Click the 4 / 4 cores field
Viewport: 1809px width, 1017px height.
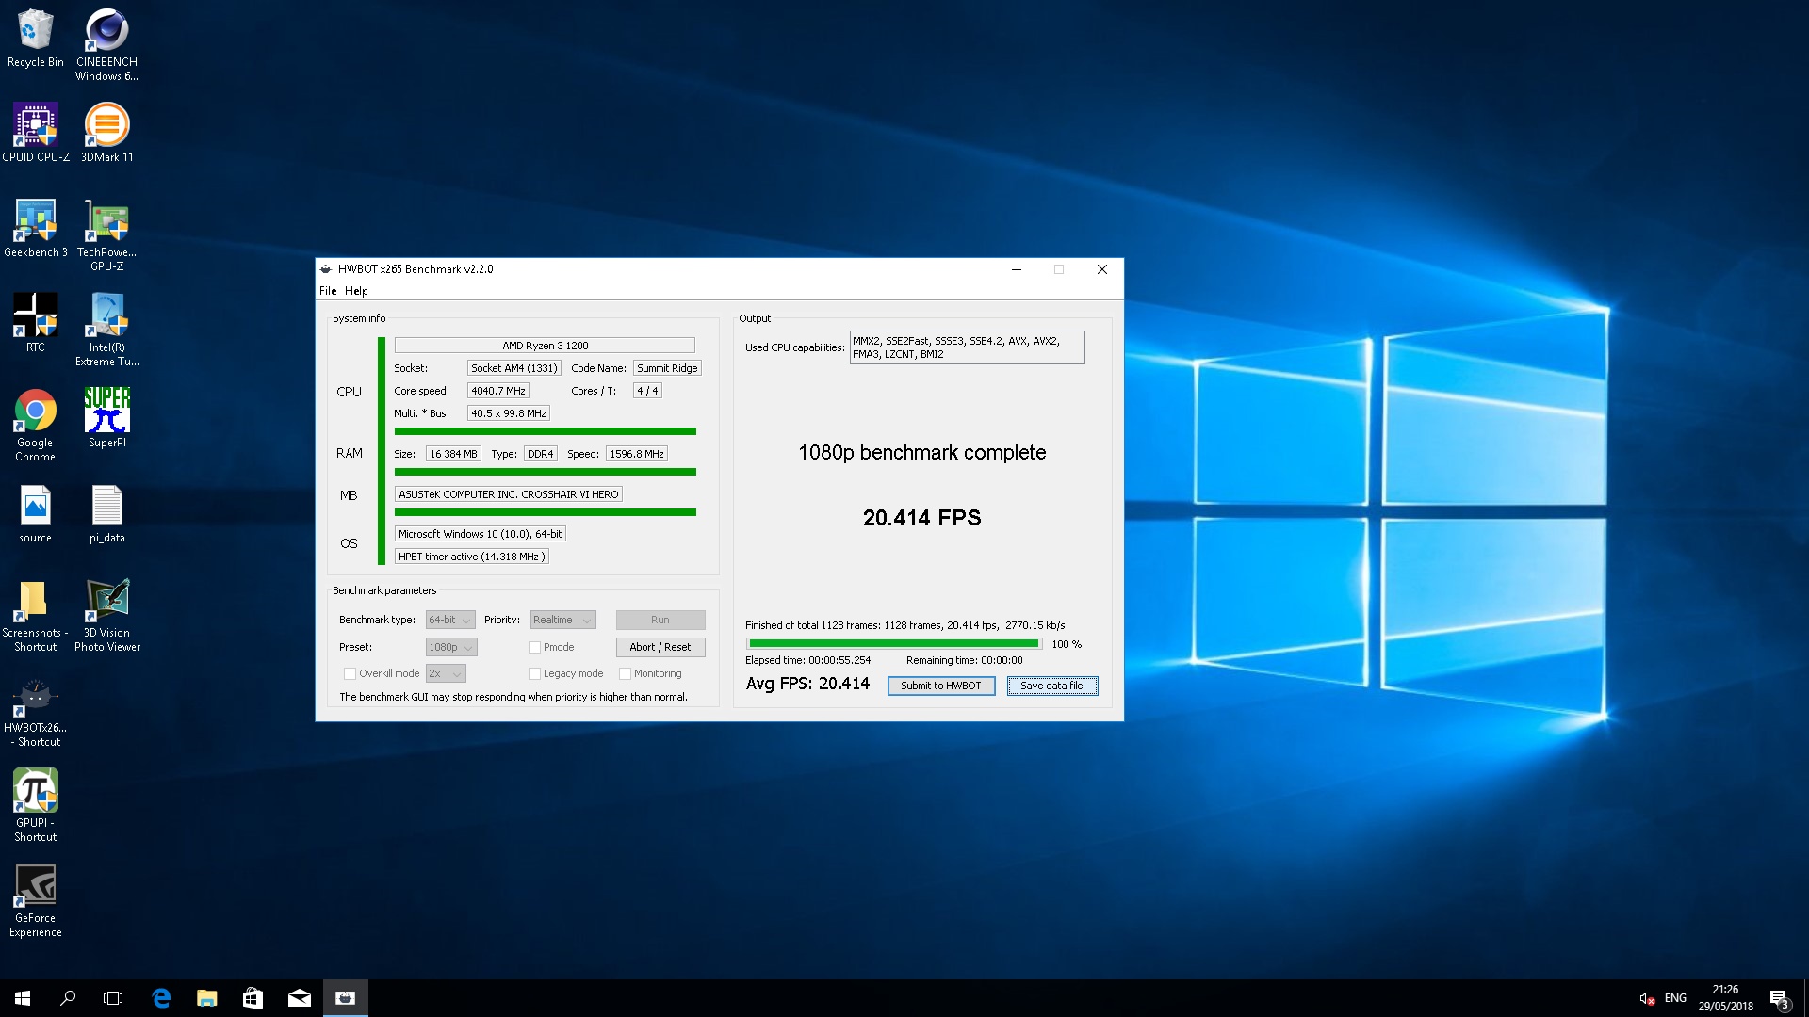point(647,391)
